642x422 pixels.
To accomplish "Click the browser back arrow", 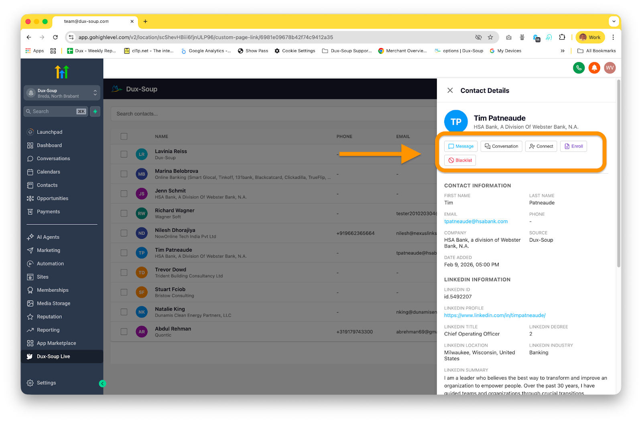I will point(29,37).
